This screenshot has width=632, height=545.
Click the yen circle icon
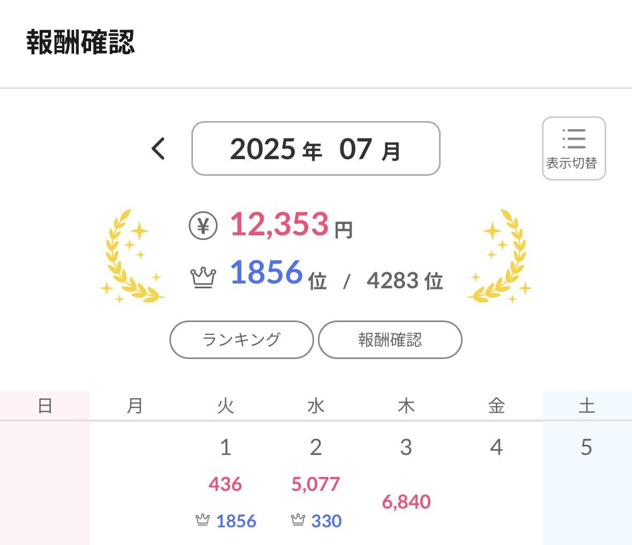pos(203,226)
